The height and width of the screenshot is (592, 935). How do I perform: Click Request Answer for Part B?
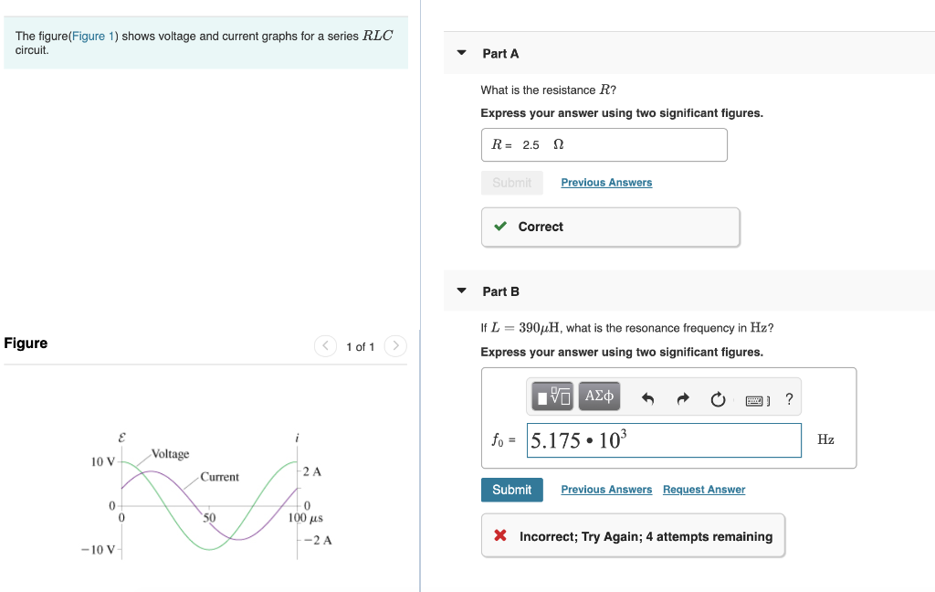[703, 490]
